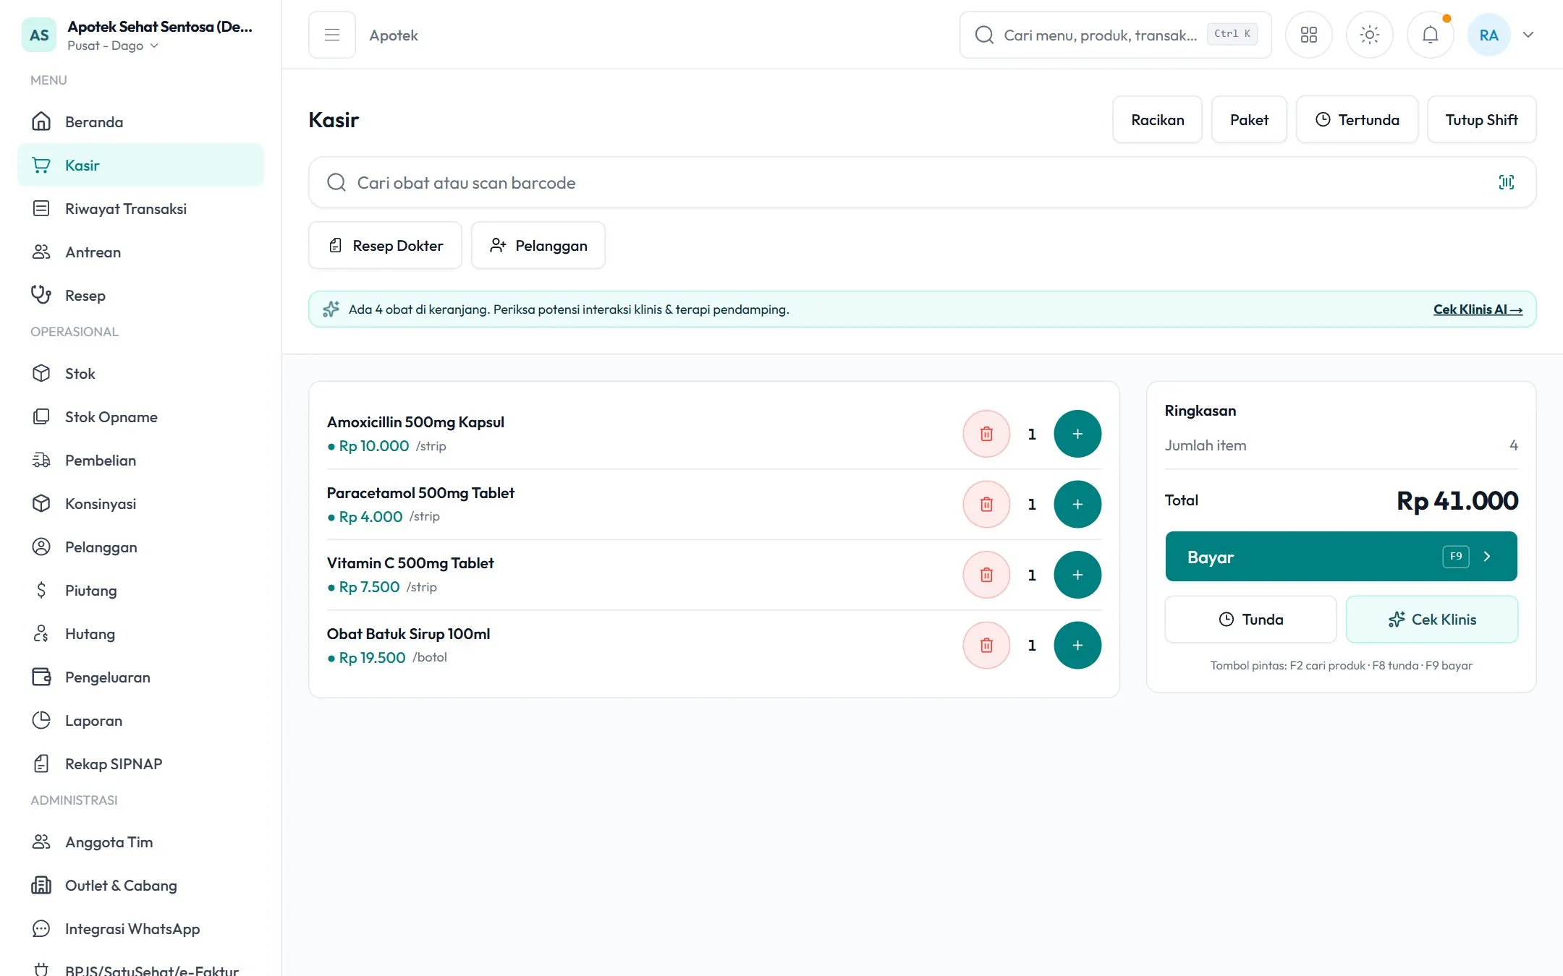
Task: Focus the Cari obat atau scan barcode field
Action: [x=922, y=182]
